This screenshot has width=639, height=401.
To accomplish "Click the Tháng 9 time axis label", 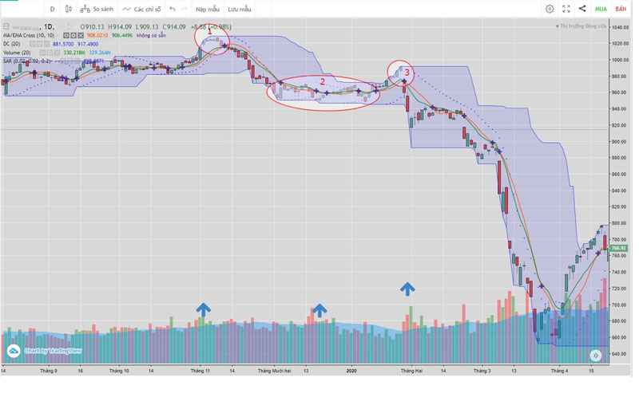I will pos(49,371).
